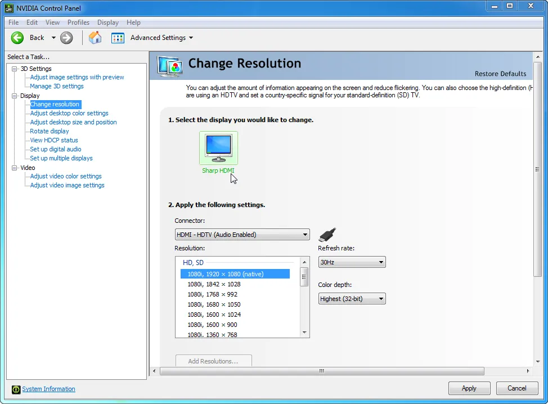Viewport: 548px width, 404px height.
Task: Click the Apply button
Action: [x=469, y=388]
